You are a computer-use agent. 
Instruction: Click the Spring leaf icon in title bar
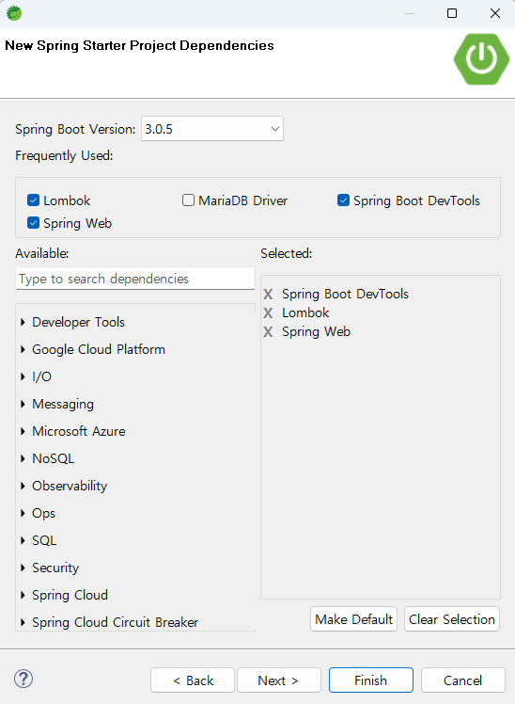point(14,13)
